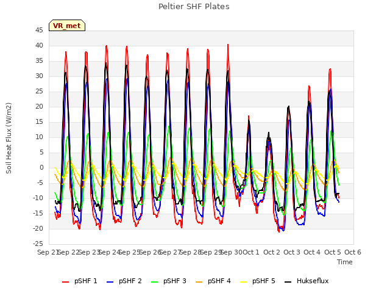Click the pSHF 4 legend label
390x293 pixels.
(x=219, y=281)
